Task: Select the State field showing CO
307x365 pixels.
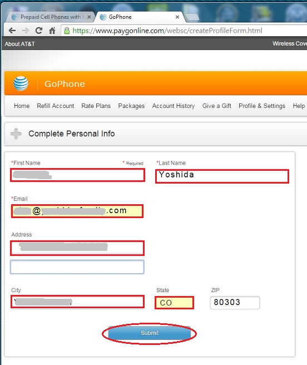Action: 174,303
